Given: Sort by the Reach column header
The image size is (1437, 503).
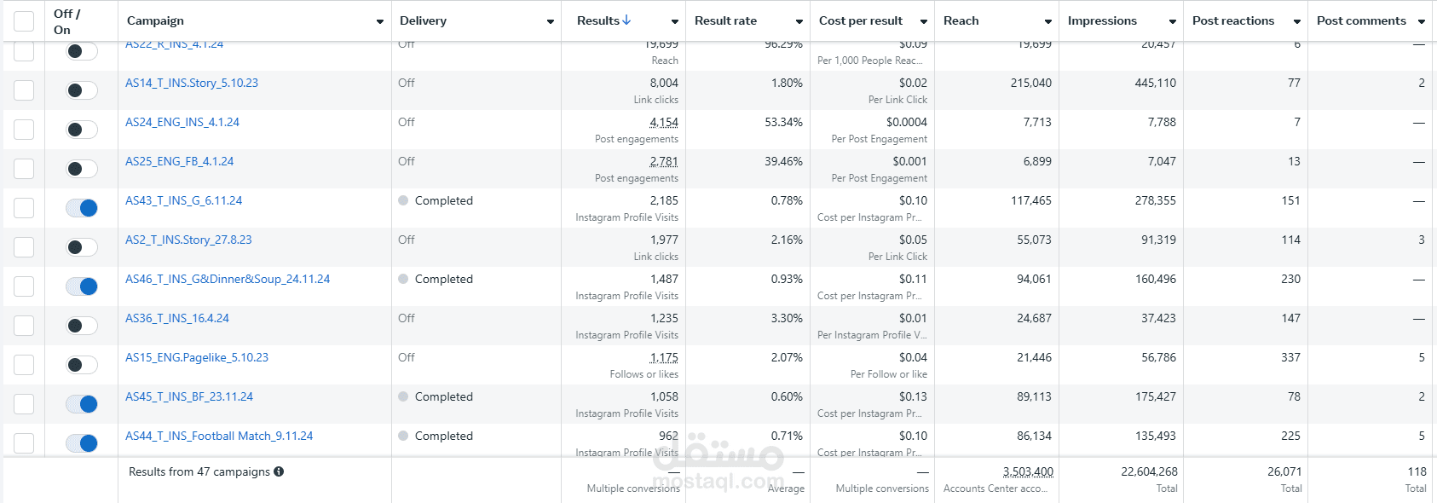Looking at the screenshot, I should pyautogui.click(x=961, y=20).
